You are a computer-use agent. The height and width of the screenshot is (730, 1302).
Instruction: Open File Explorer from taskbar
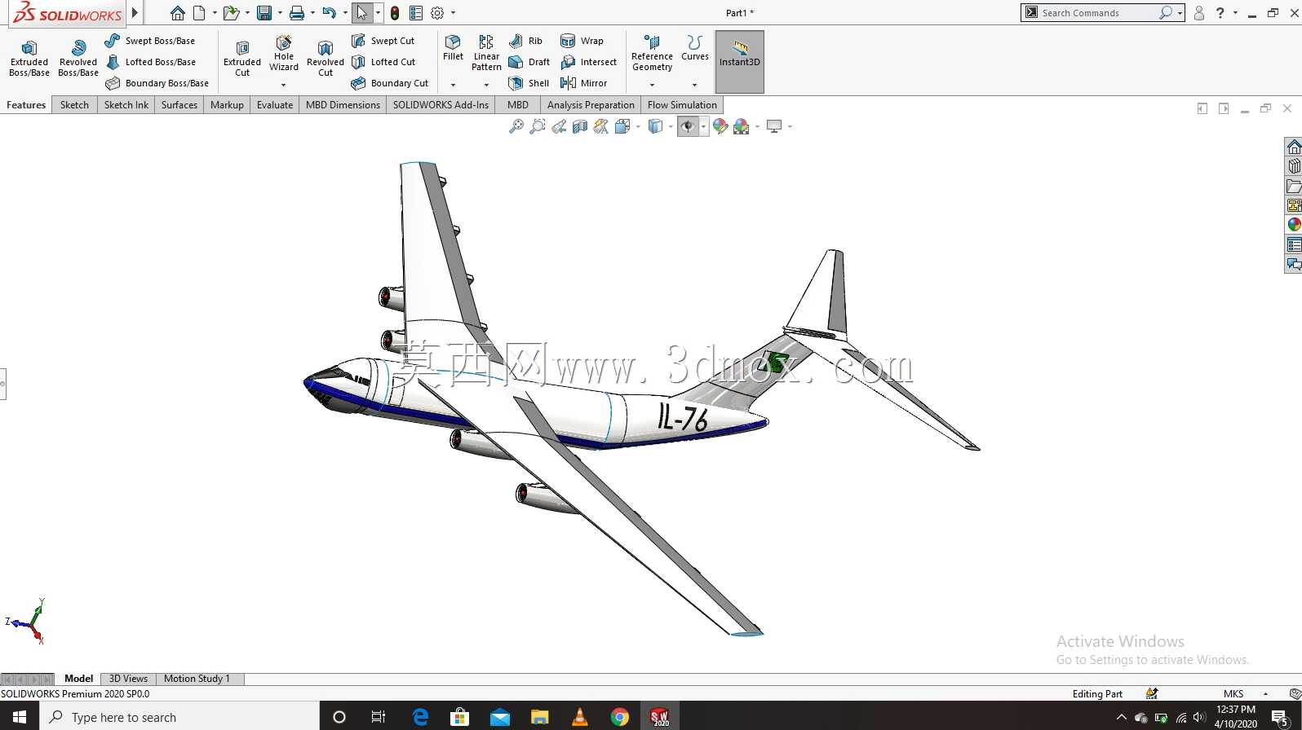pos(540,717)
